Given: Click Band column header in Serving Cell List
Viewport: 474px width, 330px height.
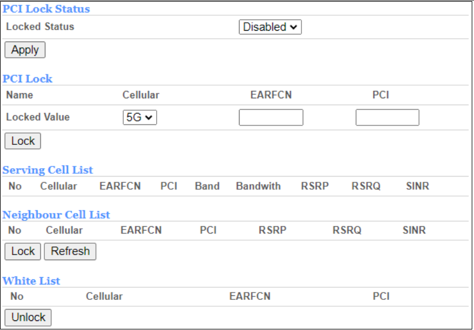Looking at the screenshot, I should click(207, 186).
